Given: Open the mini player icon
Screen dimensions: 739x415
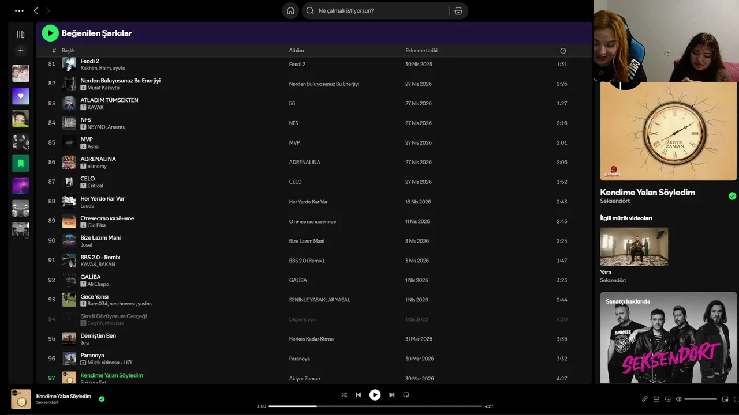Looking at the screenshot, I should pos(726,399).
